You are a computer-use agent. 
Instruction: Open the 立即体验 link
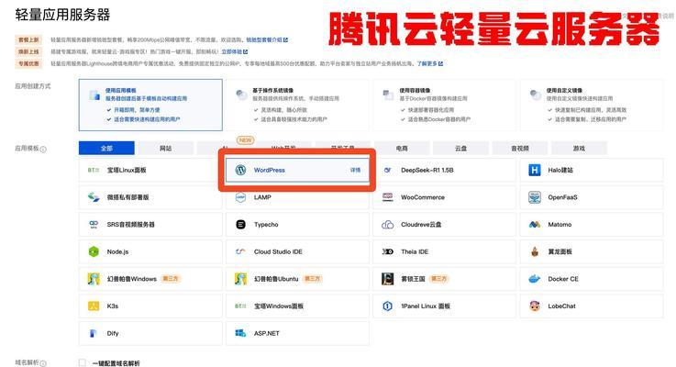[x=235, y=51]
